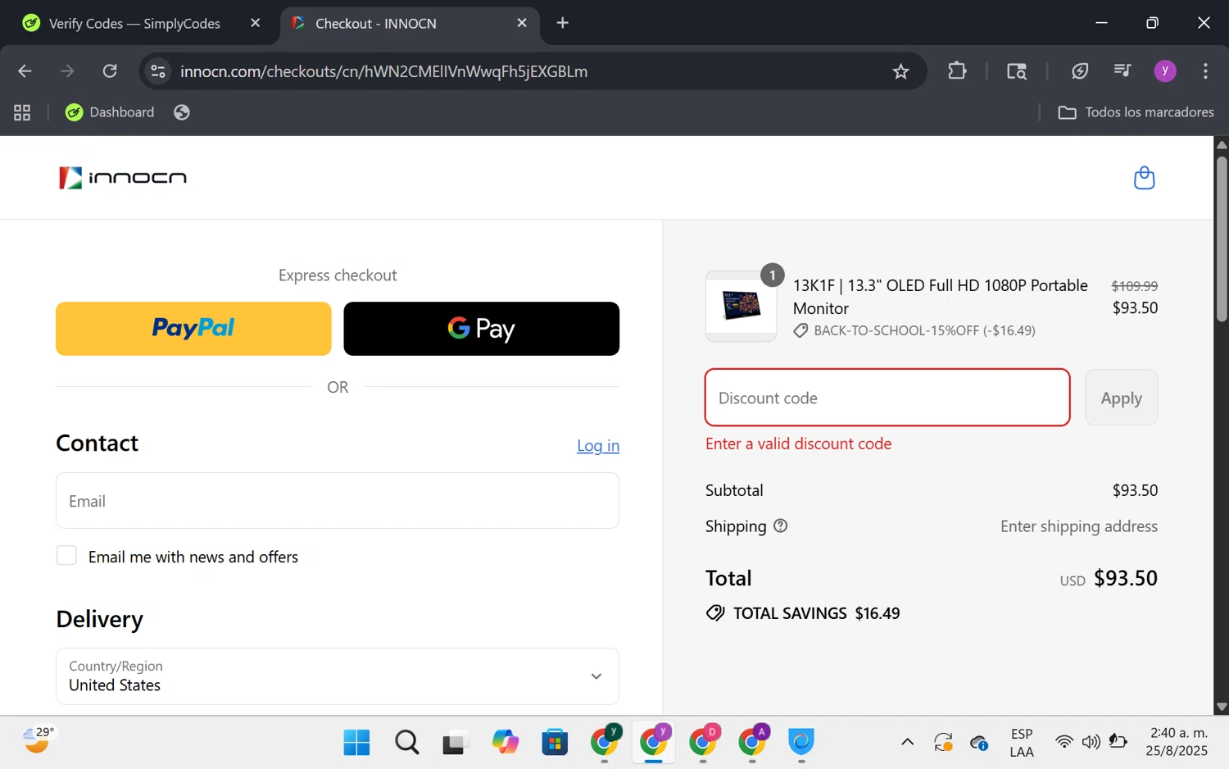Follow the Log in link
The height and width of the screenshot is (769, 1229).
598,445
